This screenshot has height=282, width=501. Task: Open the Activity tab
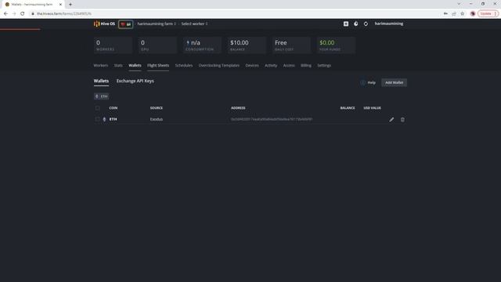click(271, 66)
